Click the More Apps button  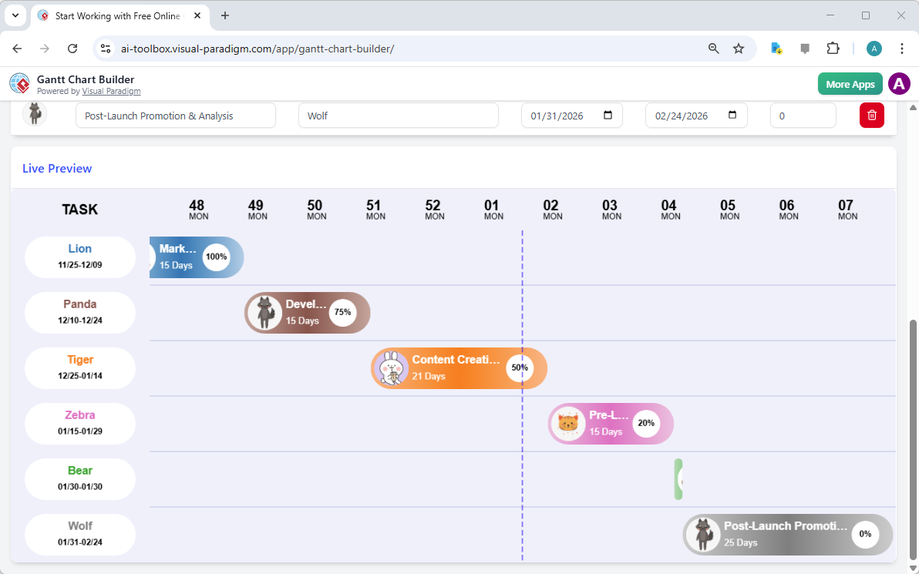(850, 83)
